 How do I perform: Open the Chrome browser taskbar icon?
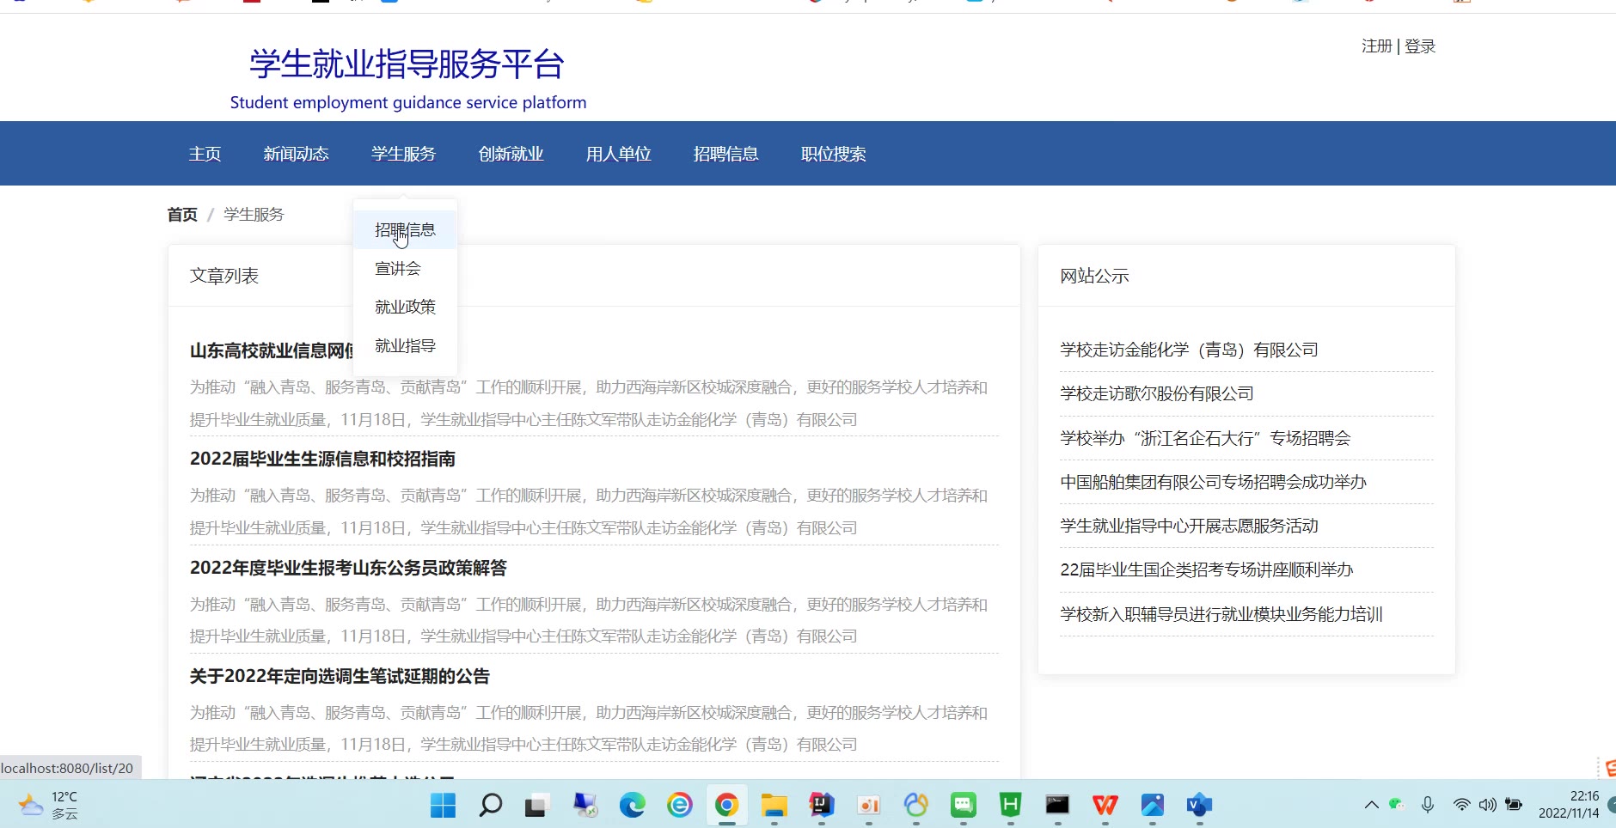[726, 805]
